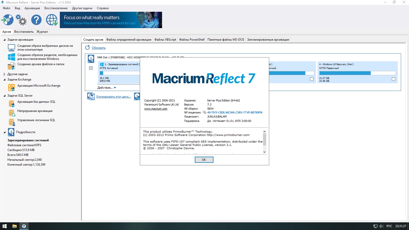The width and height of the screenshot is (409, 230).
Task: Click the Windows 10 Recovery usage bar
Action: [357, 73]
